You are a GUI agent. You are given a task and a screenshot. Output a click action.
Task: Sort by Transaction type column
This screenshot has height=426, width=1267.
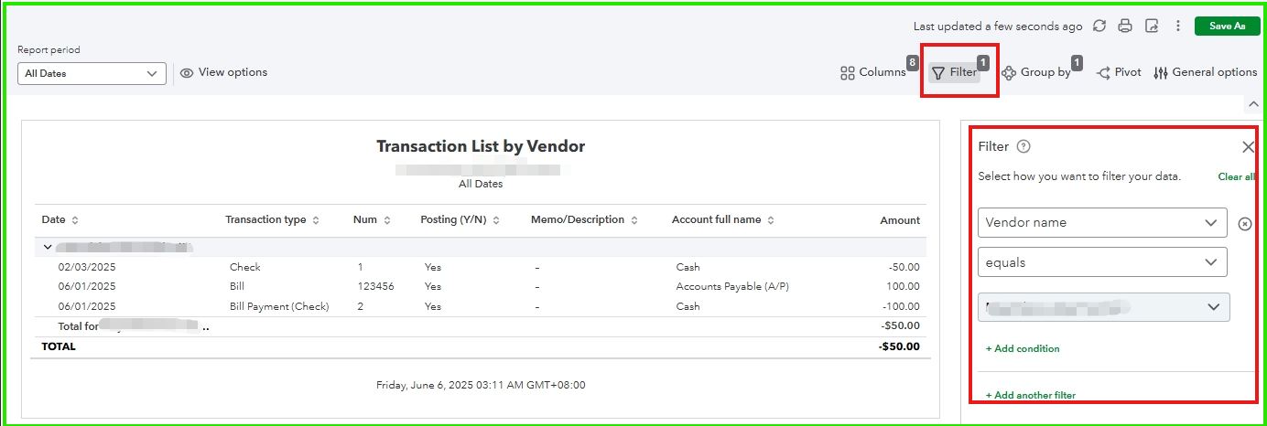(x=316, y=220)
